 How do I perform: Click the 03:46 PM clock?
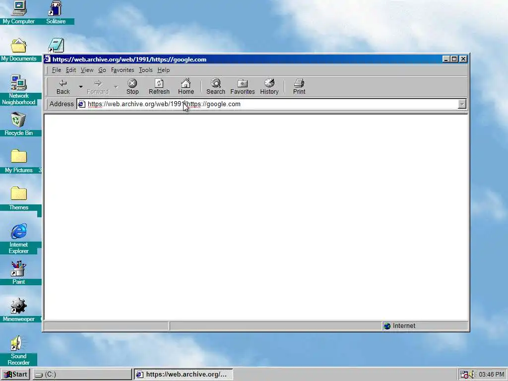coord(491,375)
